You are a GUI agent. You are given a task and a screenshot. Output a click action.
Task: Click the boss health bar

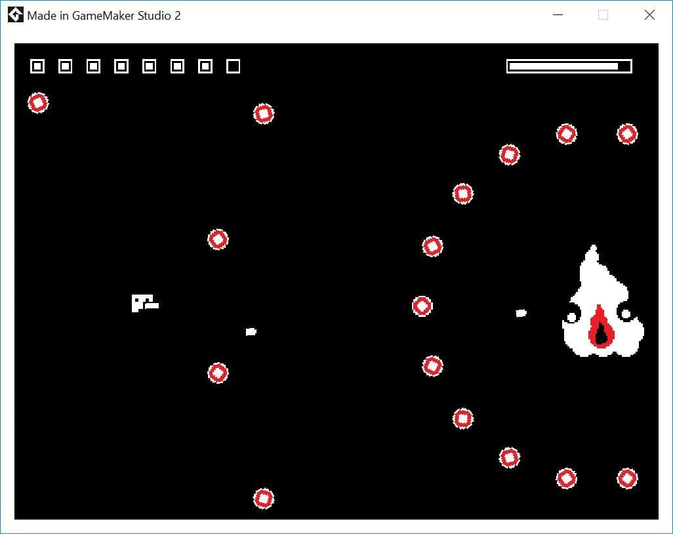pyautogui.click(x=569, y=66)
